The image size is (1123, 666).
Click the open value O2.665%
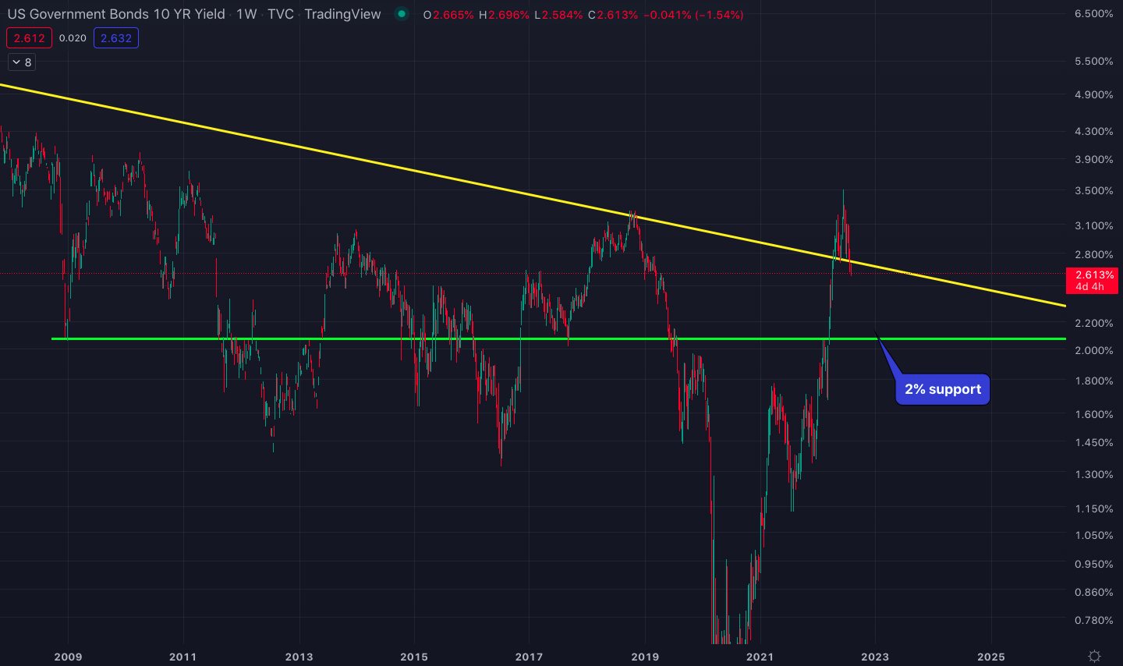tap(448, 15)
